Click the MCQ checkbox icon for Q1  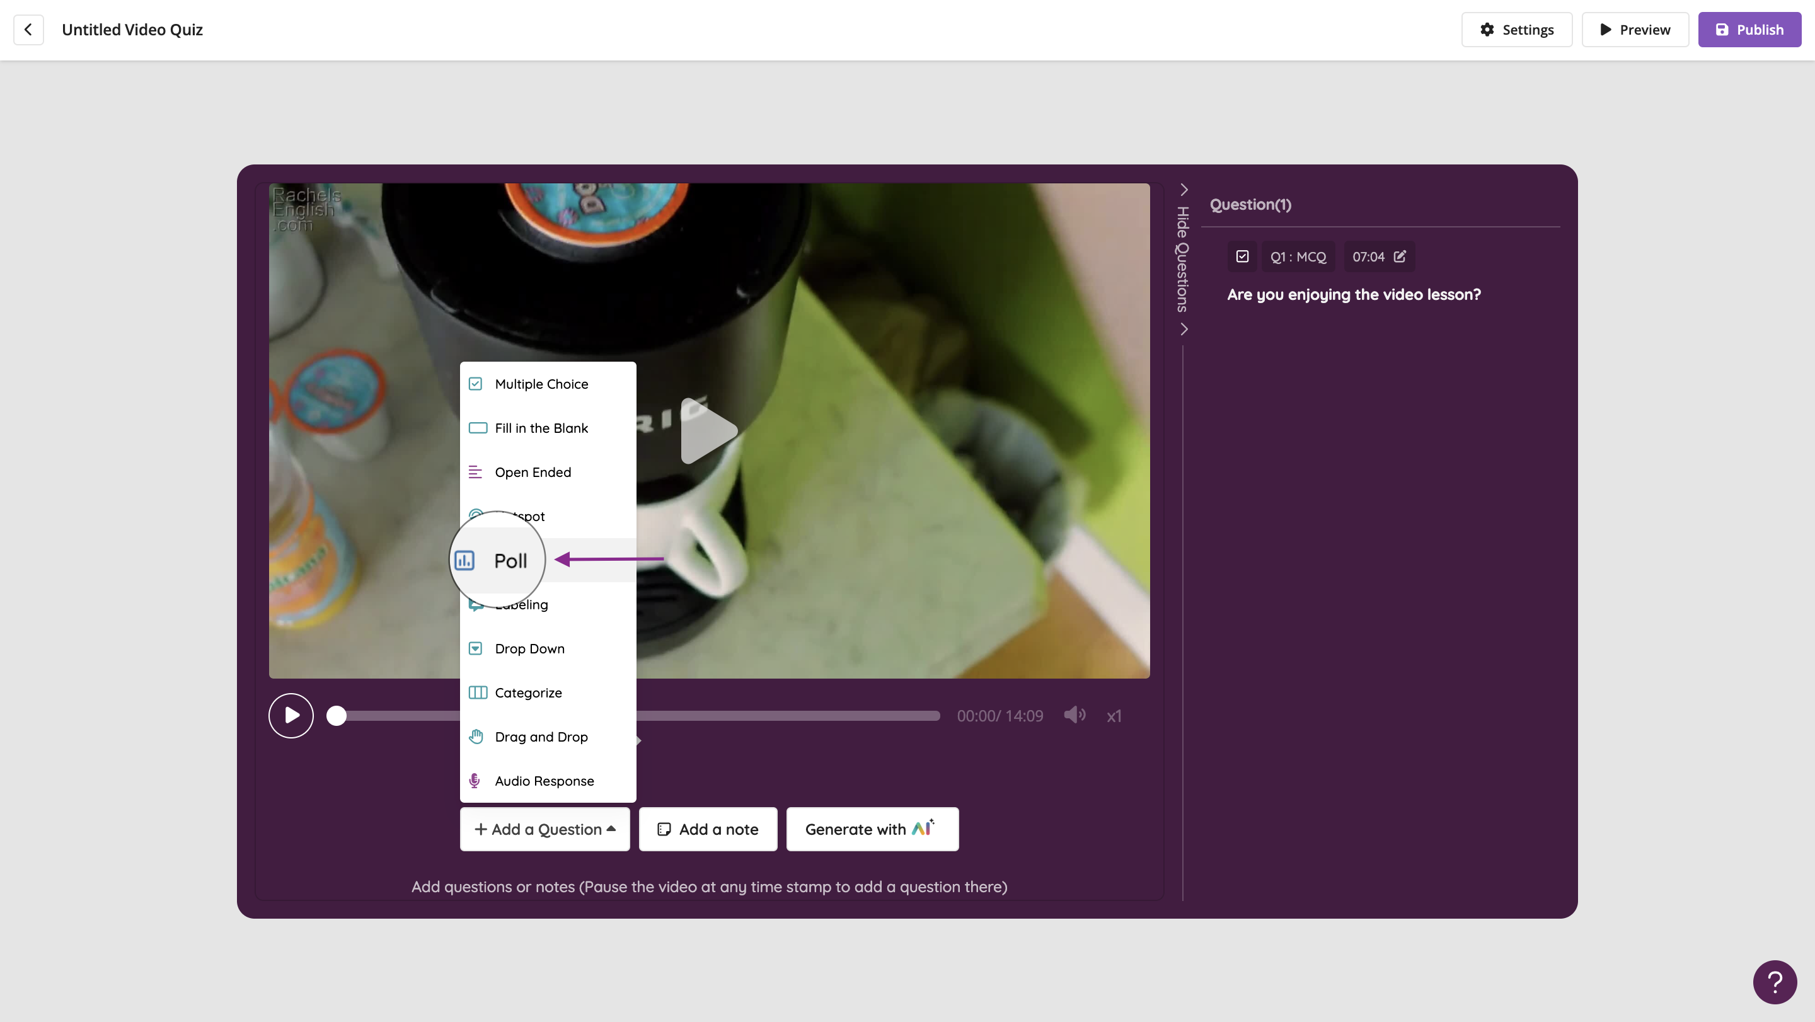point(1242,257)
